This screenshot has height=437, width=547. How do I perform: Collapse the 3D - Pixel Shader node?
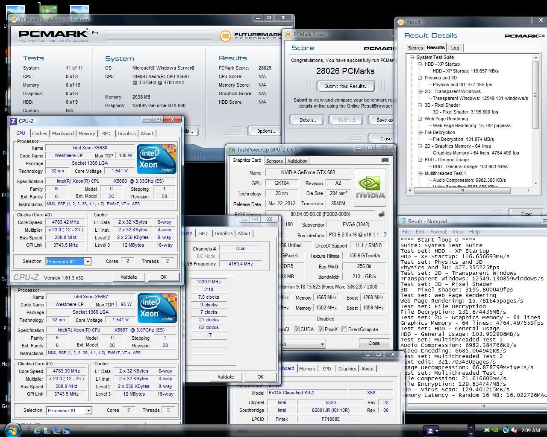(x=420, y=105)
